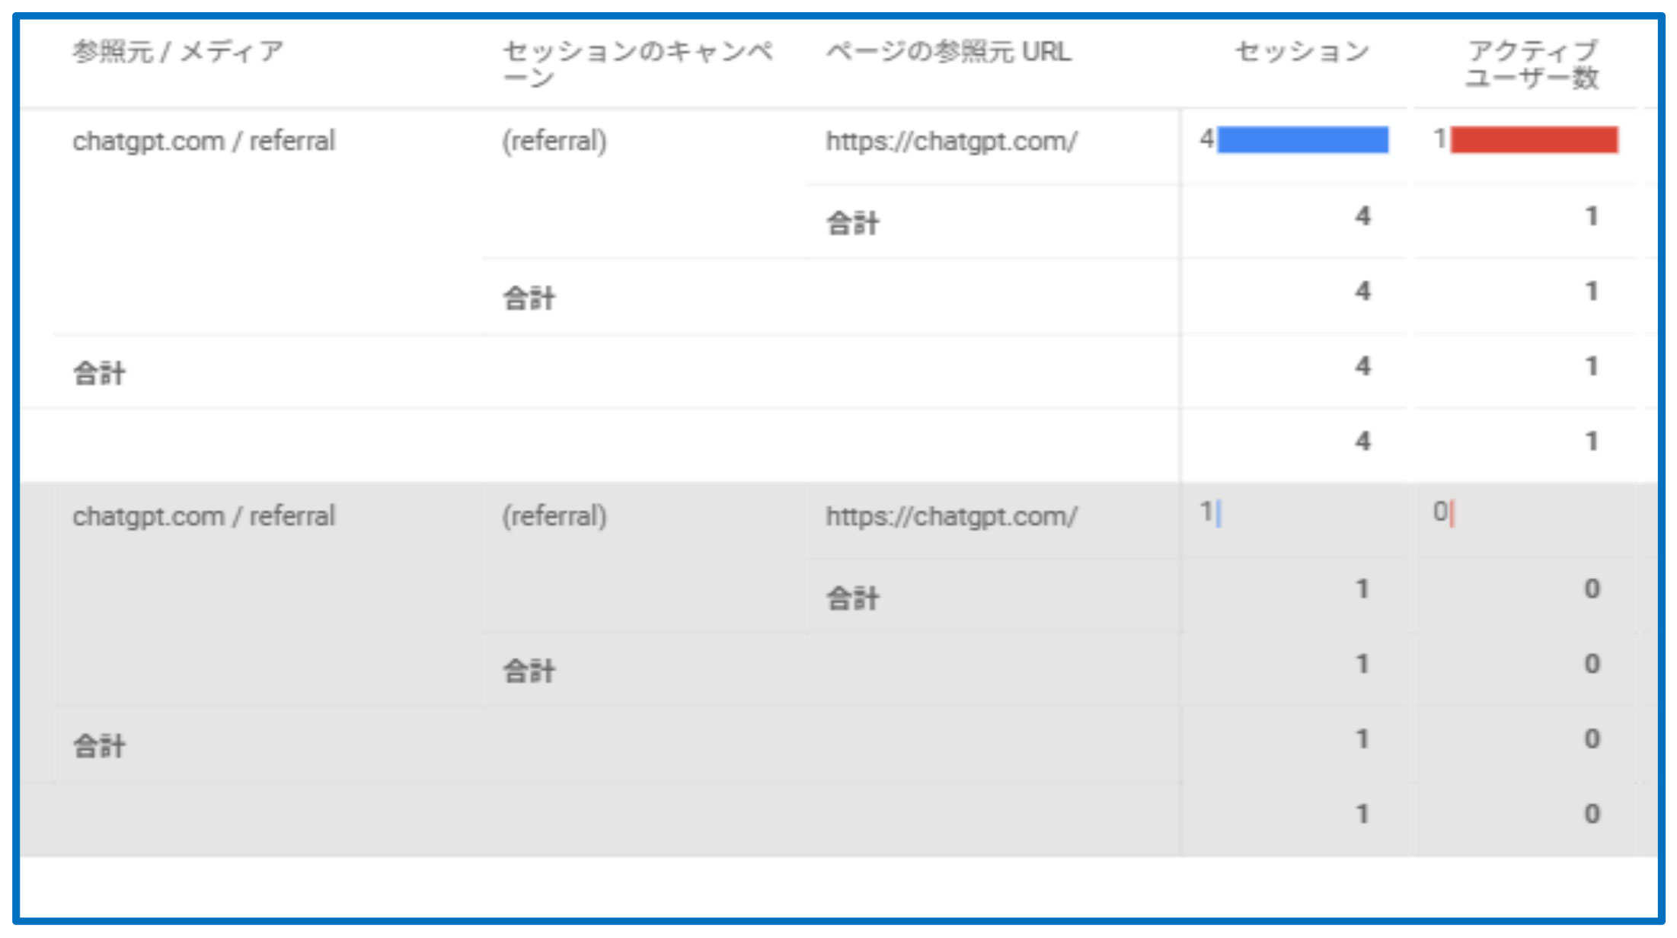Select 合計 under URL column in white section
1677x938 pixels.
pos(853,224)
